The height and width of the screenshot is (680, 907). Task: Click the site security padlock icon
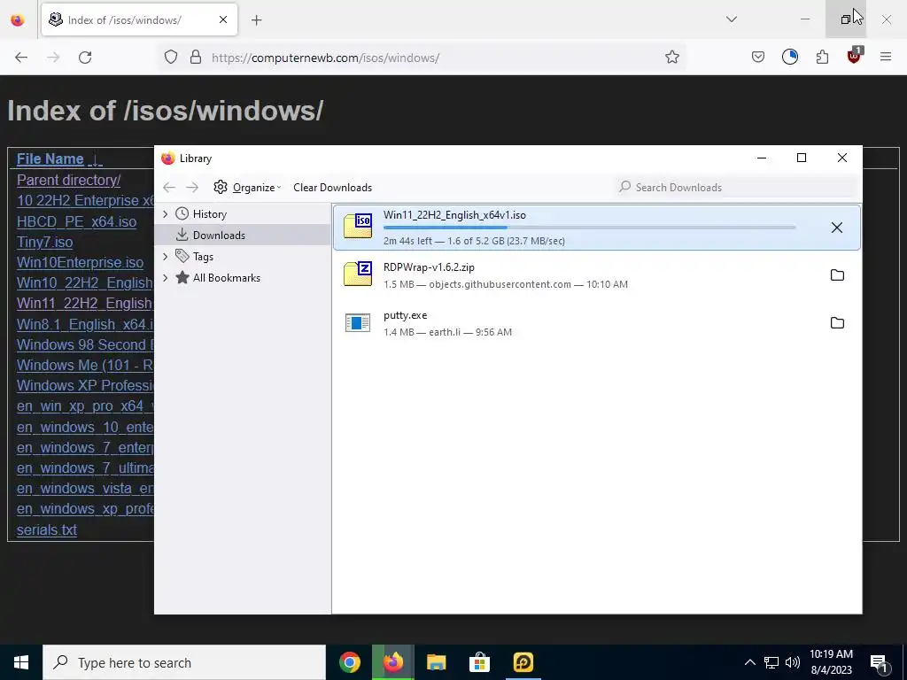pyautogui.click(x=196, y=58)
